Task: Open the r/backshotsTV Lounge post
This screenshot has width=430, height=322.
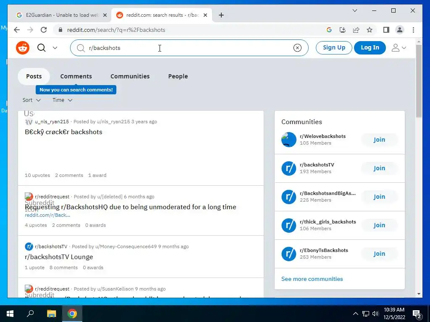Action: pos(59,257)
